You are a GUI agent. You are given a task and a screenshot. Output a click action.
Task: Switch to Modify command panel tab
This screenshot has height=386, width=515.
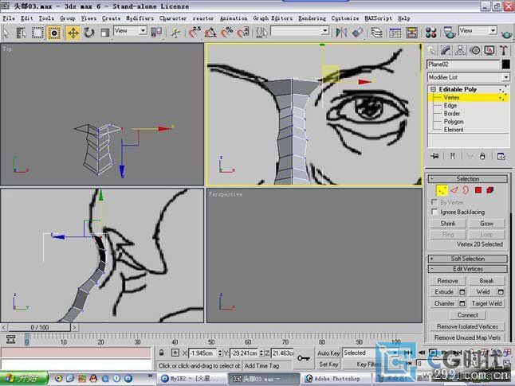click(x=446, y=50)
